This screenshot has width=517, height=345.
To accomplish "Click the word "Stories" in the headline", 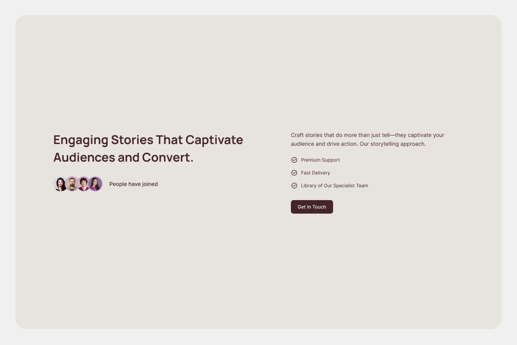I will pyautogui.click(x=132, y=140).
